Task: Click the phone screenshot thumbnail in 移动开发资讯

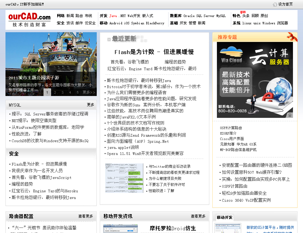Action: (120, 229)
